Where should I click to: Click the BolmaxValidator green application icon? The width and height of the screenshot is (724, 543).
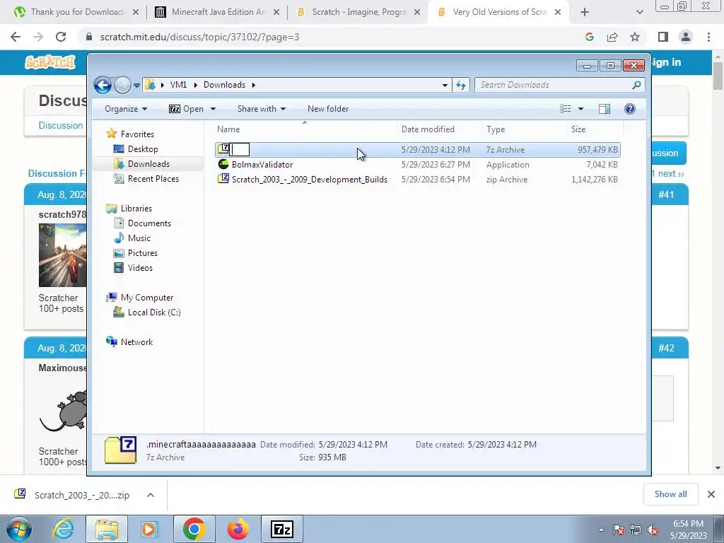tap(223, 164)
